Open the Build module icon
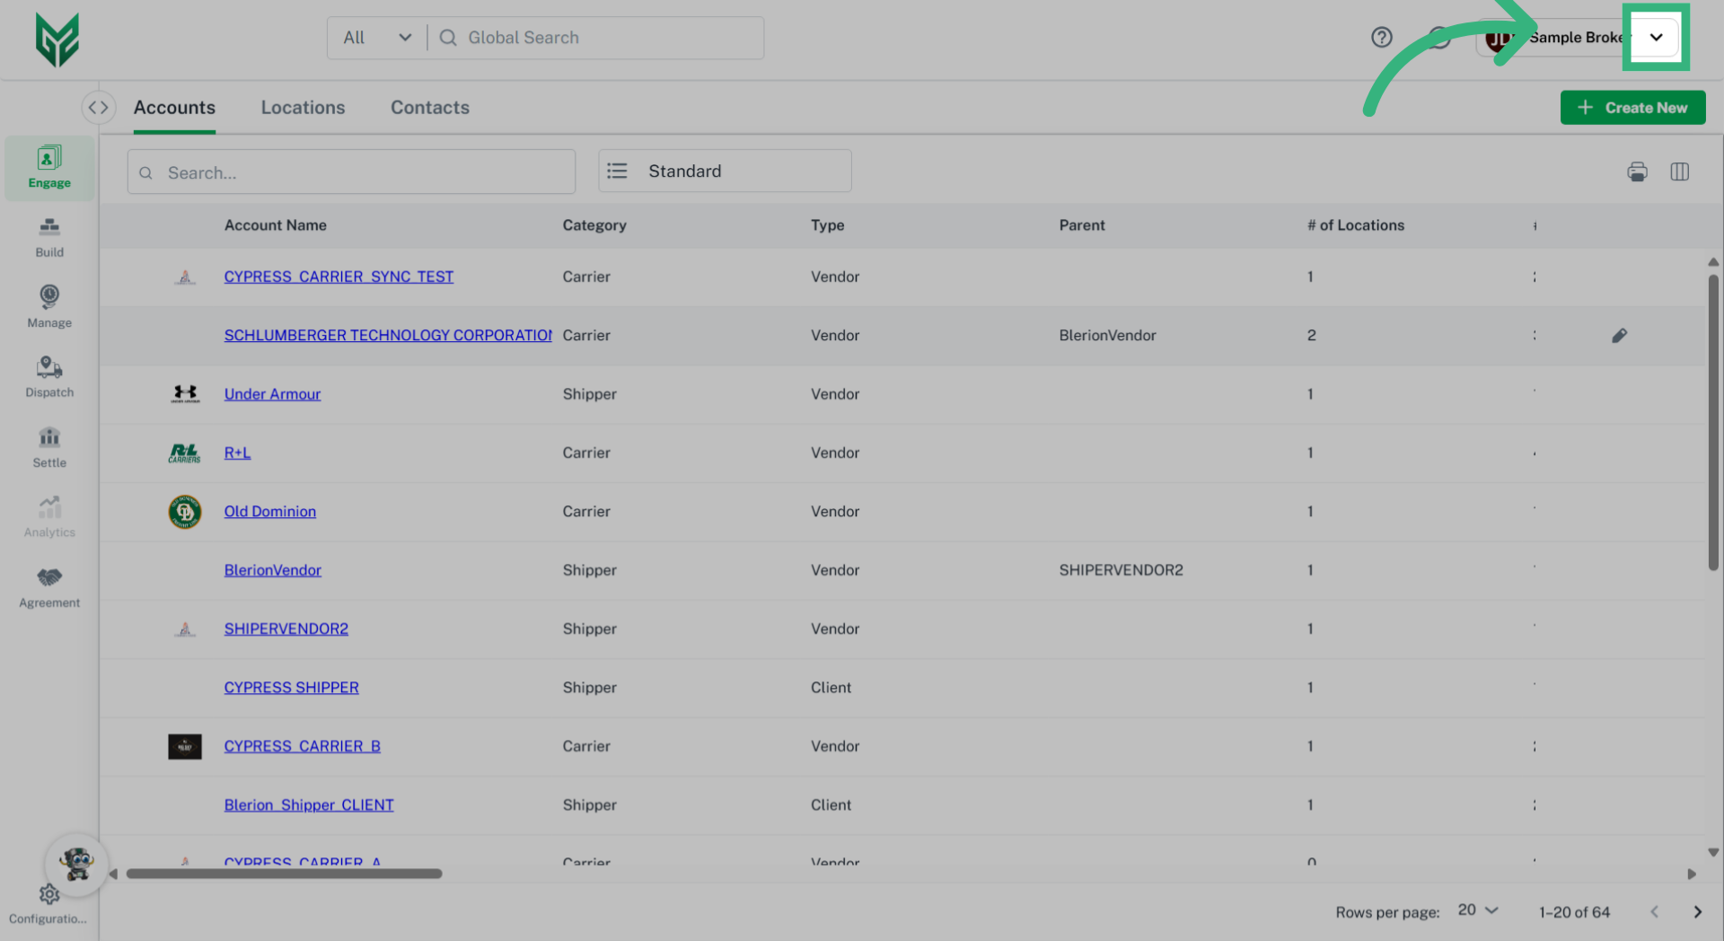The width and height of the screenshot is (1724, 941). click(49, 237)
